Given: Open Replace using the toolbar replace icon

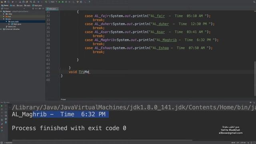Looking at the screenshot, I should click(x=34, y=2).
